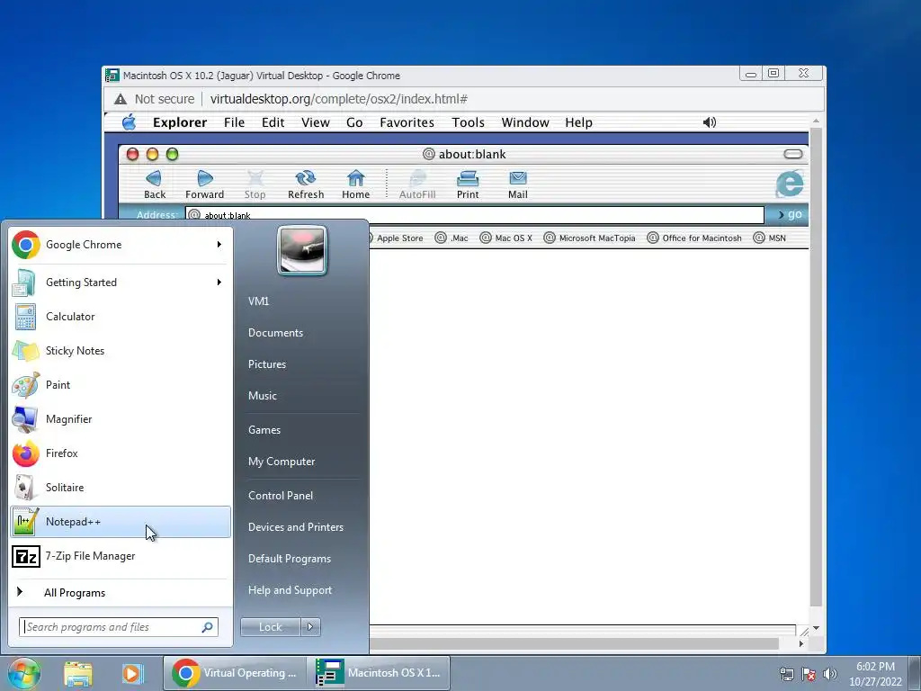Open Sticky Notes
This screenshot has height=691, width=921.
[121, 351]
